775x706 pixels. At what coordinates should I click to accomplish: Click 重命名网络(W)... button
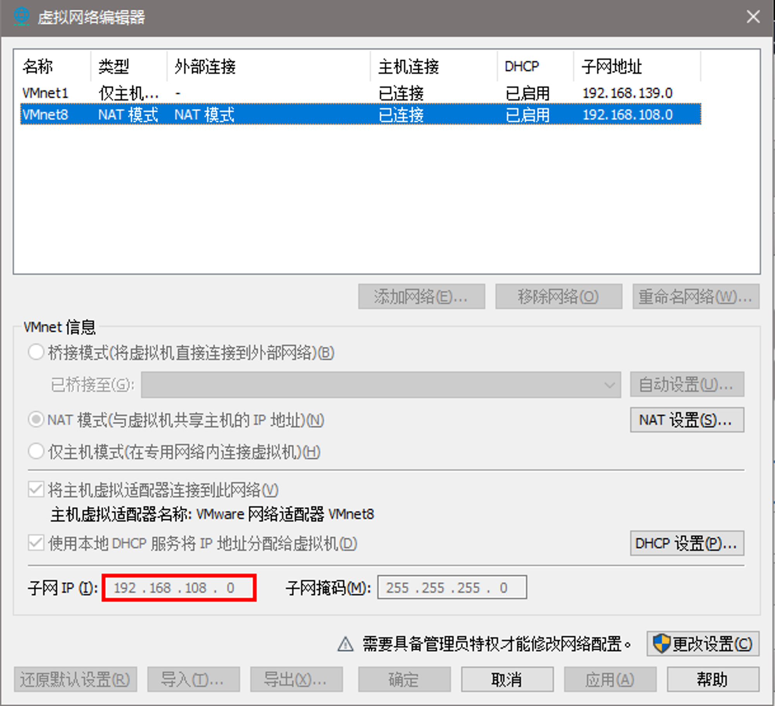(696, 297)
